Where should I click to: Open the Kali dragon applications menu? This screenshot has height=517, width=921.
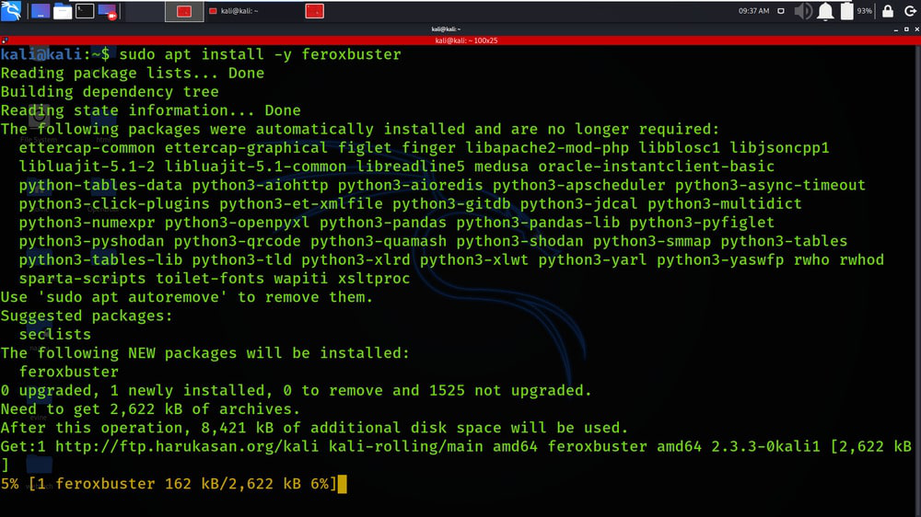pos(11,10)
